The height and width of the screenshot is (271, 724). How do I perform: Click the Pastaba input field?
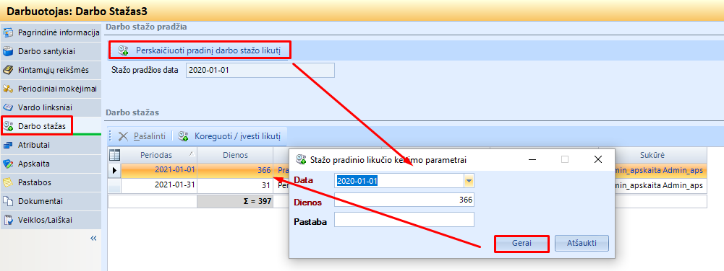404,220
